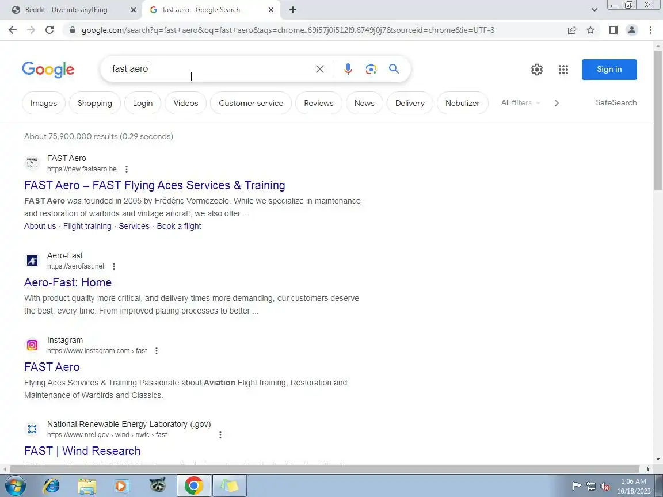Launch Internet Explorer from taskbar
This screenshot has height=497, width=663.
(x=52, y=485)
